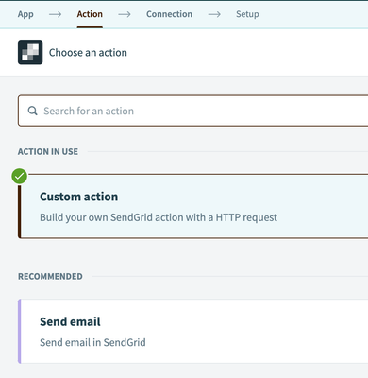
Task: Switch to the Setup step tab
Action: (247, 14)
